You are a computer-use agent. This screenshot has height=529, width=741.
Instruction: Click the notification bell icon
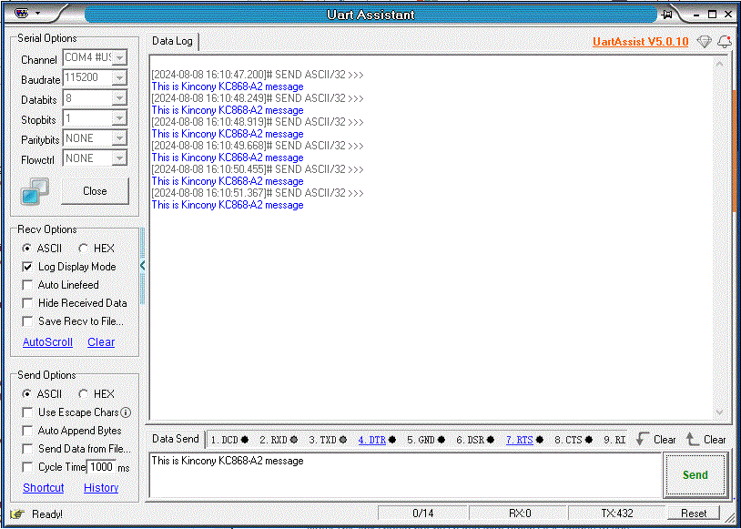[725, 42]
